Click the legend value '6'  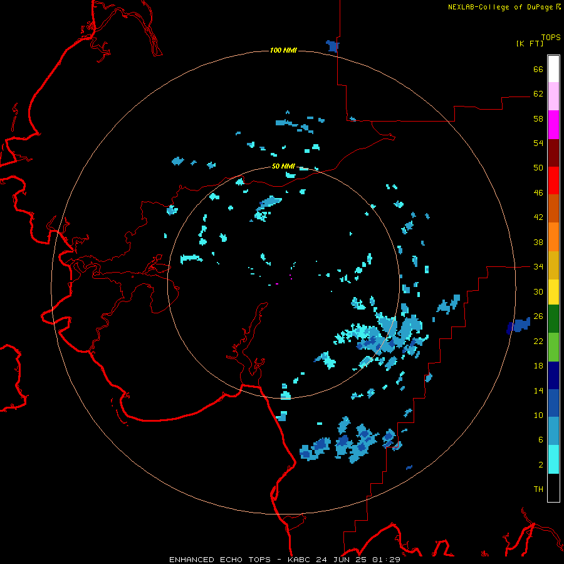[x=541, y=440]
